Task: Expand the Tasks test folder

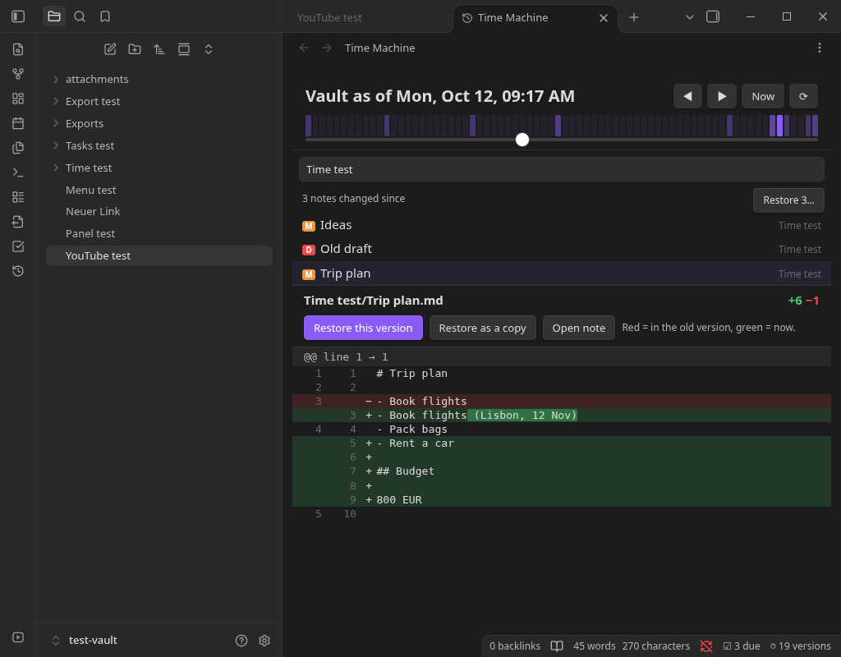Action: coord(159,146)
